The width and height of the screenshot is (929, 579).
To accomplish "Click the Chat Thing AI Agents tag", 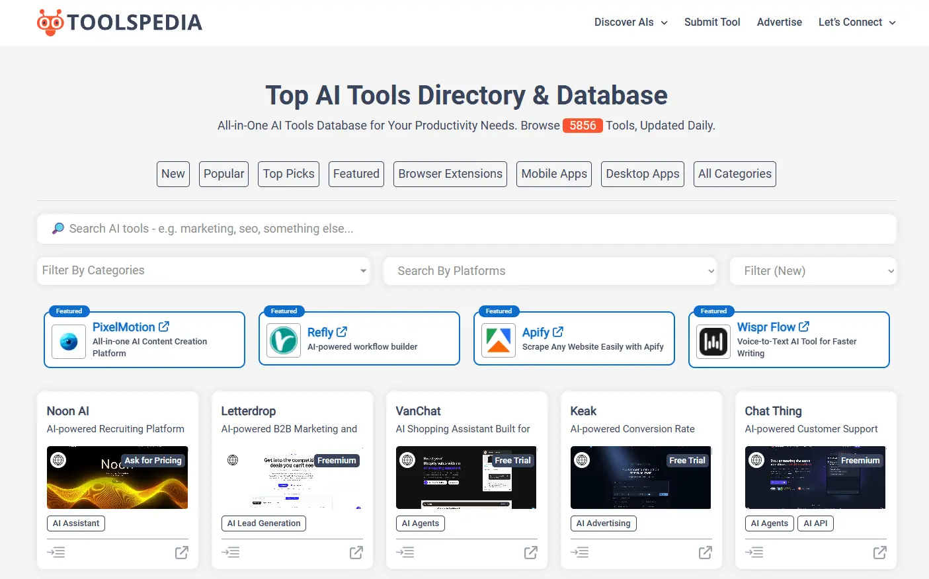I will point(770,523).
